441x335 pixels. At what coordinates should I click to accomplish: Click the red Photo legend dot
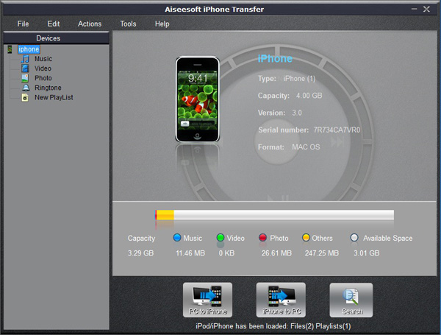262,238
